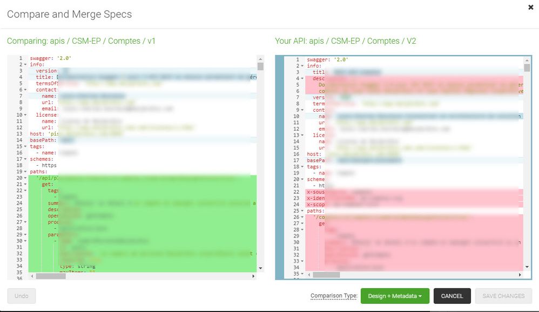Open the Design + Metadata comparison type dropdown

pos(395,296)
